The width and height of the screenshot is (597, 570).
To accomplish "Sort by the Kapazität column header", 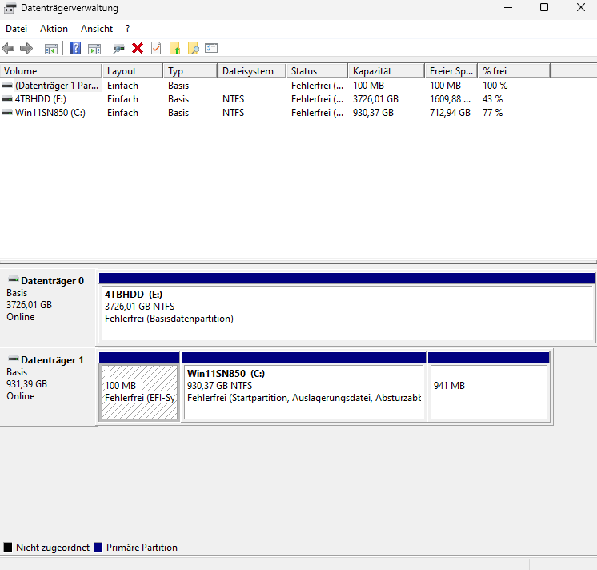I will coord(386,71).
